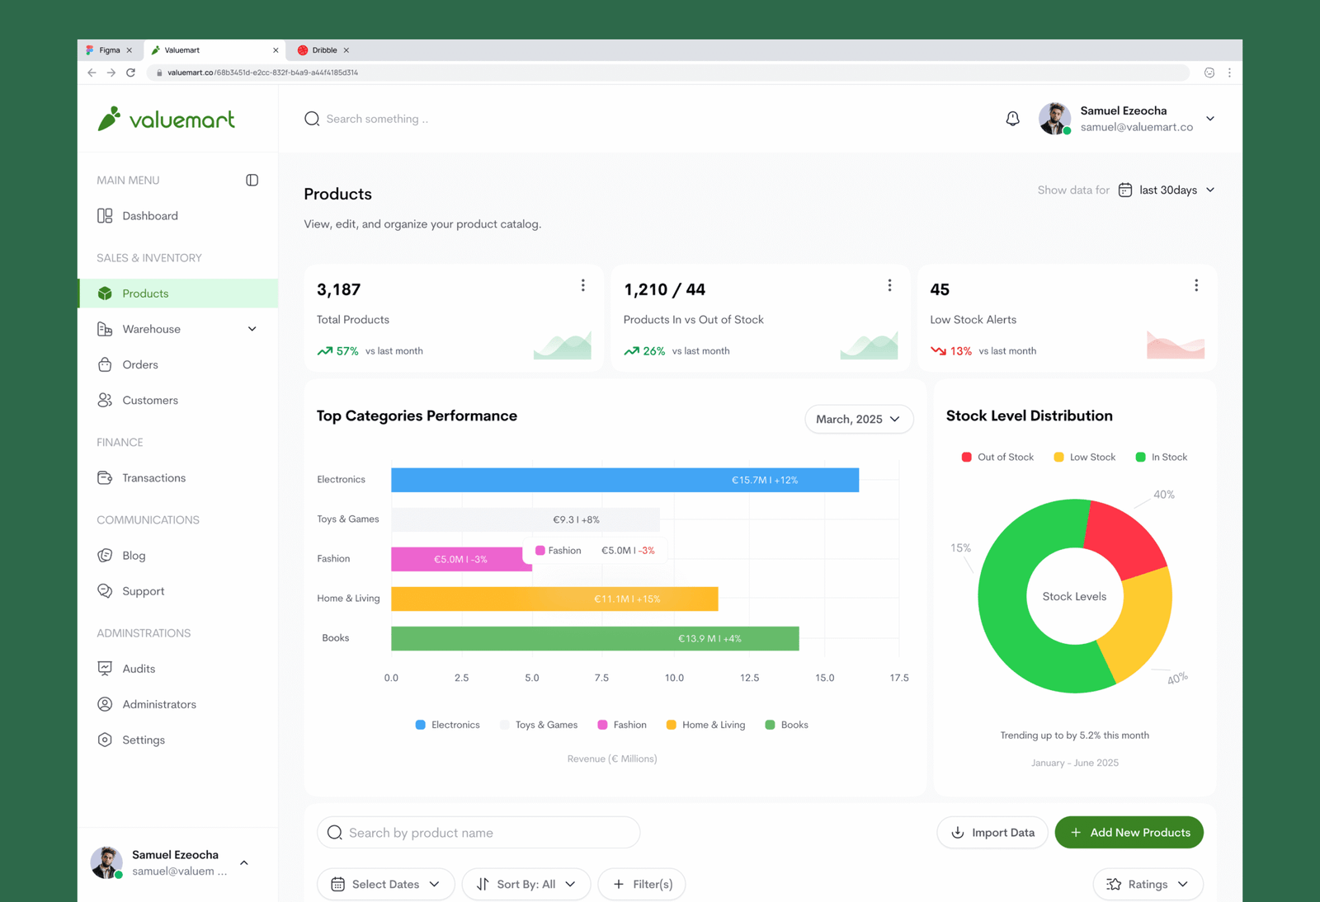Image resolution: width=1320 pixels, height=902 pixels.
Task: Toggle Out of Stock legend item
Action: coord(997,457)
